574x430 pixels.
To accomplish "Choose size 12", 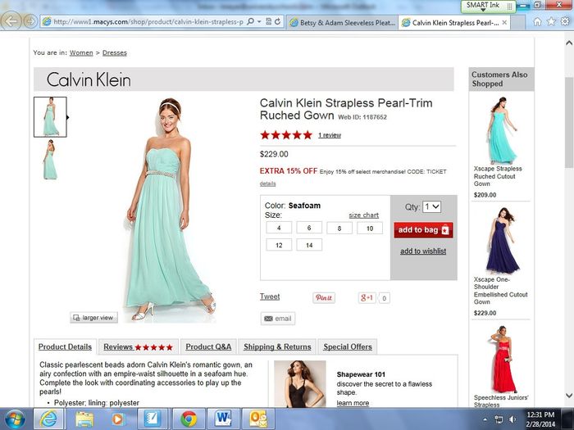I will pyautogui.click(x=279, y=245).
